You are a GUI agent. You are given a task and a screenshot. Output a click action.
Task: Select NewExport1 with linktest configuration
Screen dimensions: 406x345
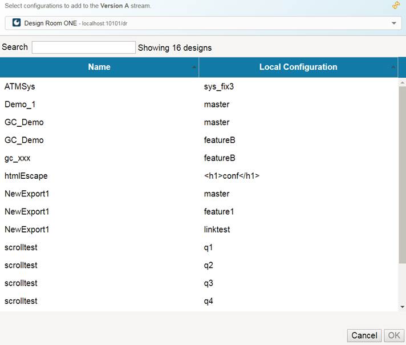[x=27, y=229]
